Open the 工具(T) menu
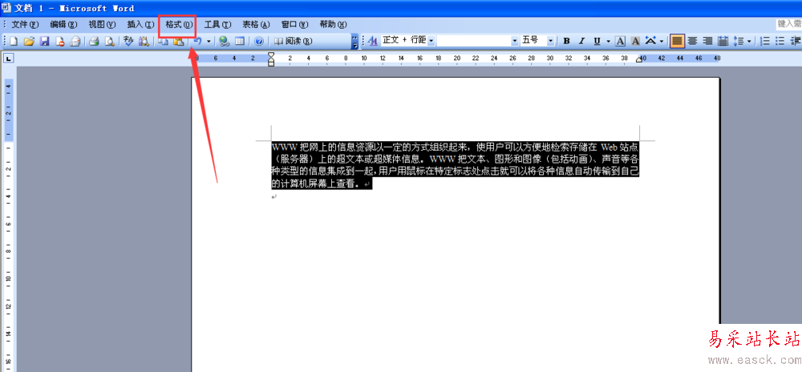 pos(217,25)
